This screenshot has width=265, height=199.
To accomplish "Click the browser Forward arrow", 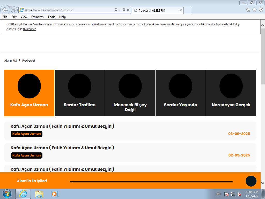I will [x=14, y=10].
